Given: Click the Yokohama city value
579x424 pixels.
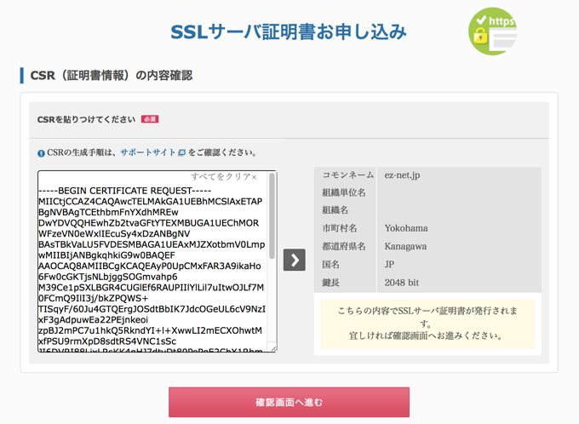Looking at the screenshot, I should (406, 228).
